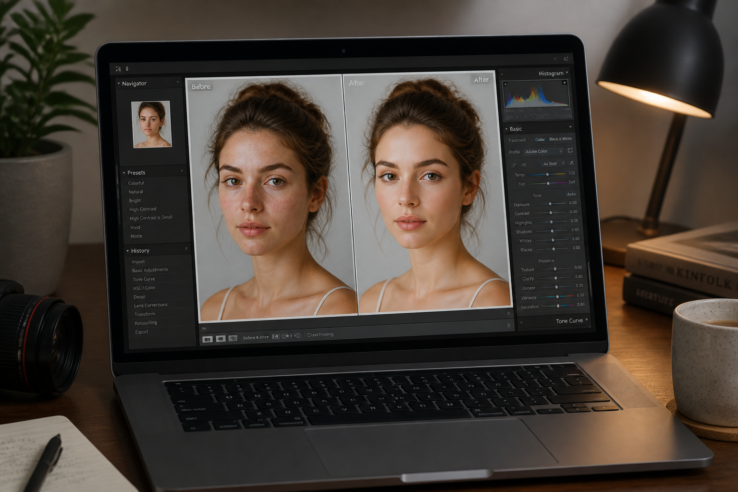Click the Contrast slider handle
This screenshot has height=492, width=738.
tap(551, 212)
